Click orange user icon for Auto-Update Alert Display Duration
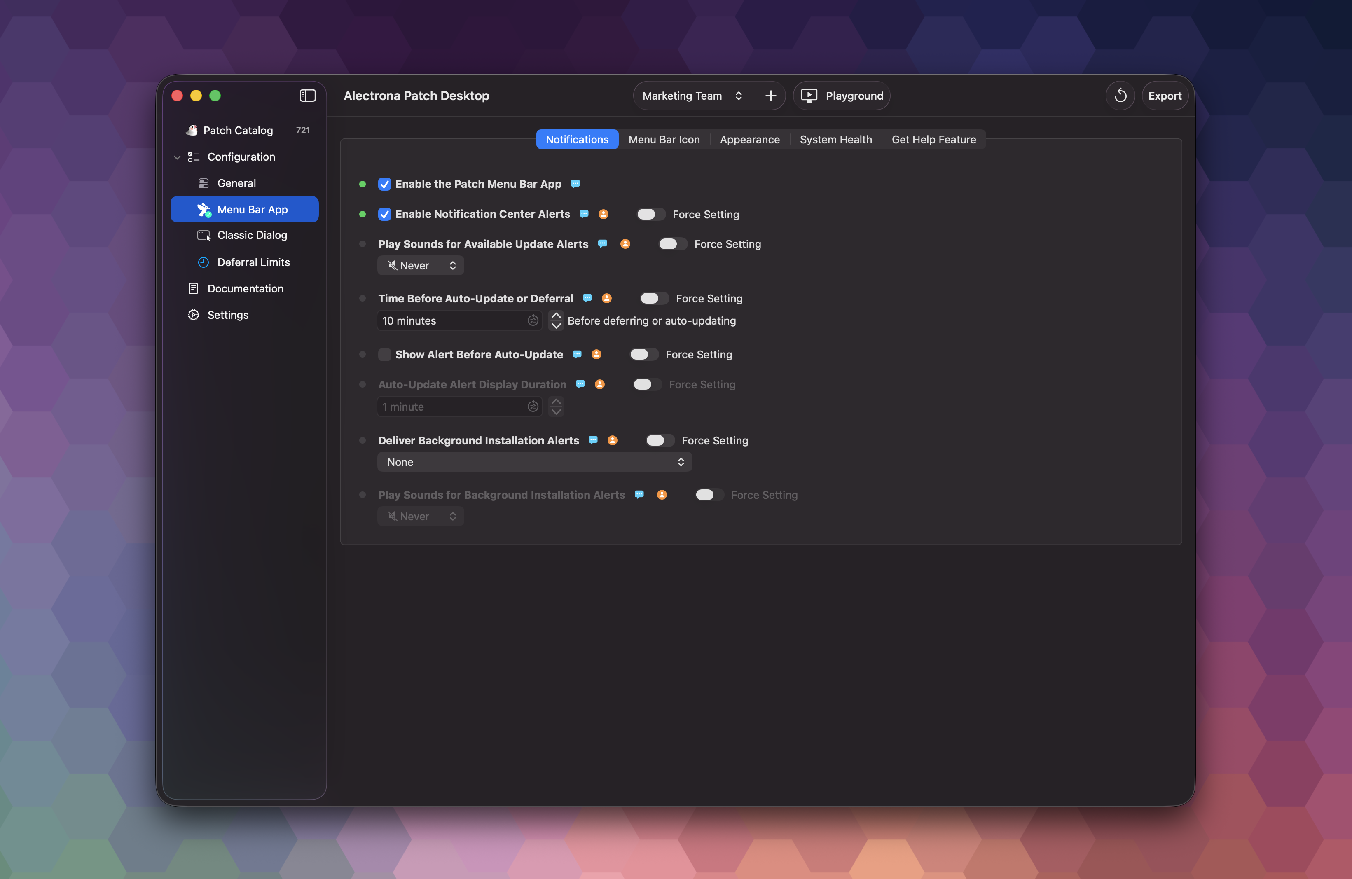 (x=599, y=384)
